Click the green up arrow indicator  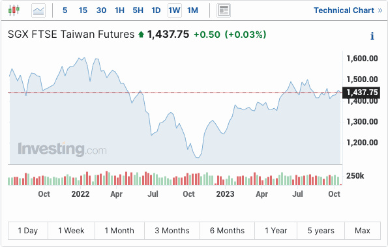(141, 35)
